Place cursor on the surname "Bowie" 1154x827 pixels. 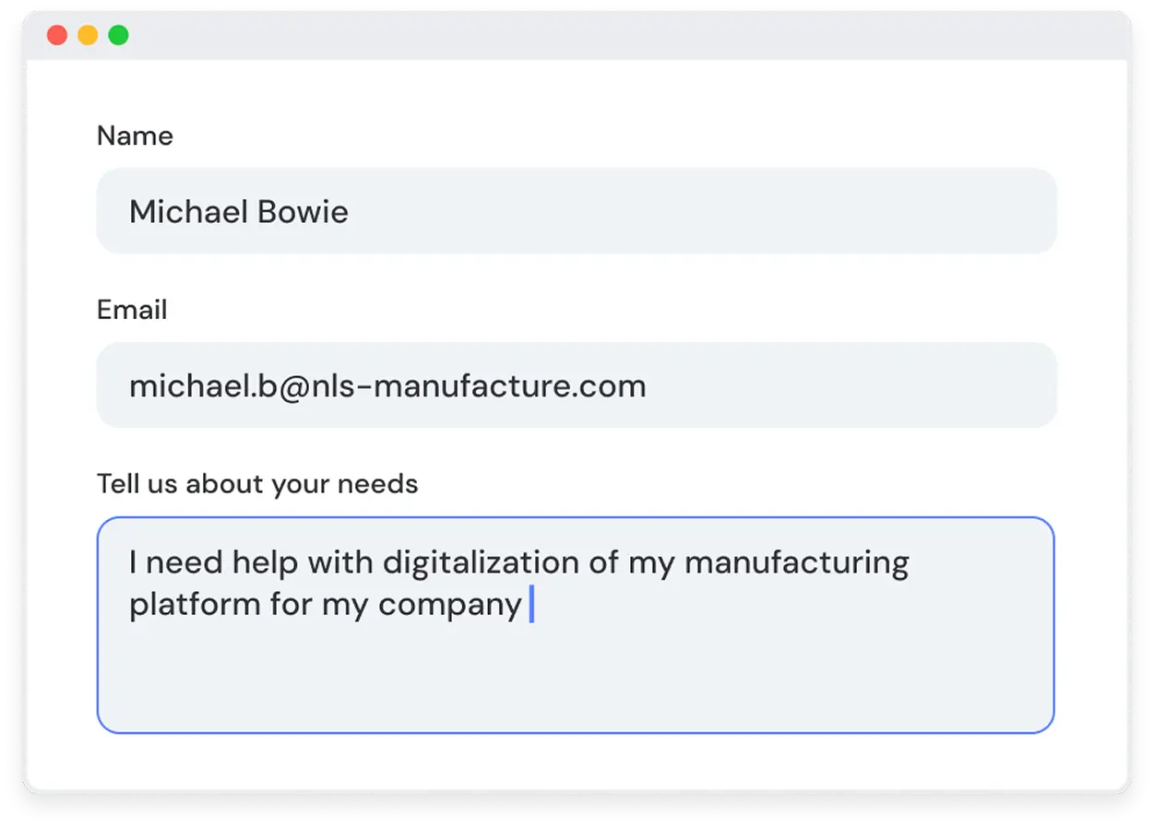coord(303,212)
